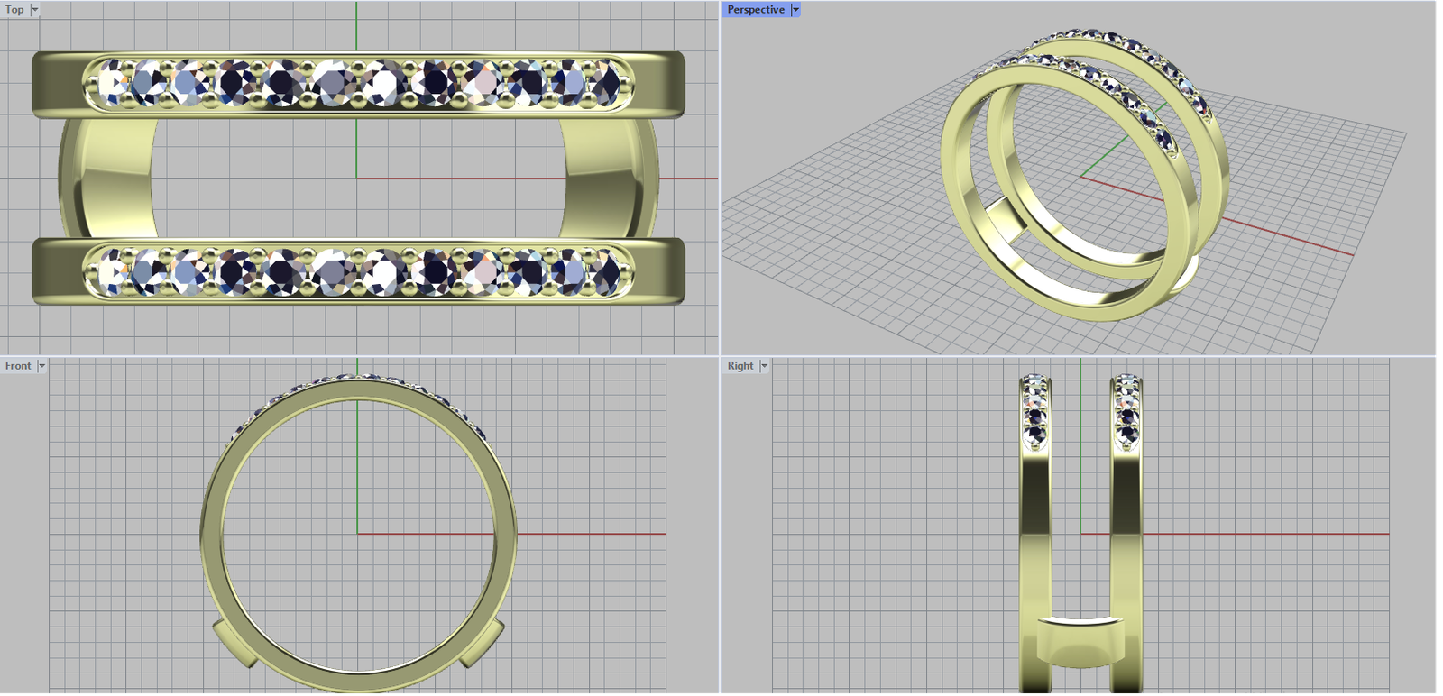This screenshot has height=696, width=1443.
Task: Activate the Perspective viewport title
Action: tap(755, 10)
